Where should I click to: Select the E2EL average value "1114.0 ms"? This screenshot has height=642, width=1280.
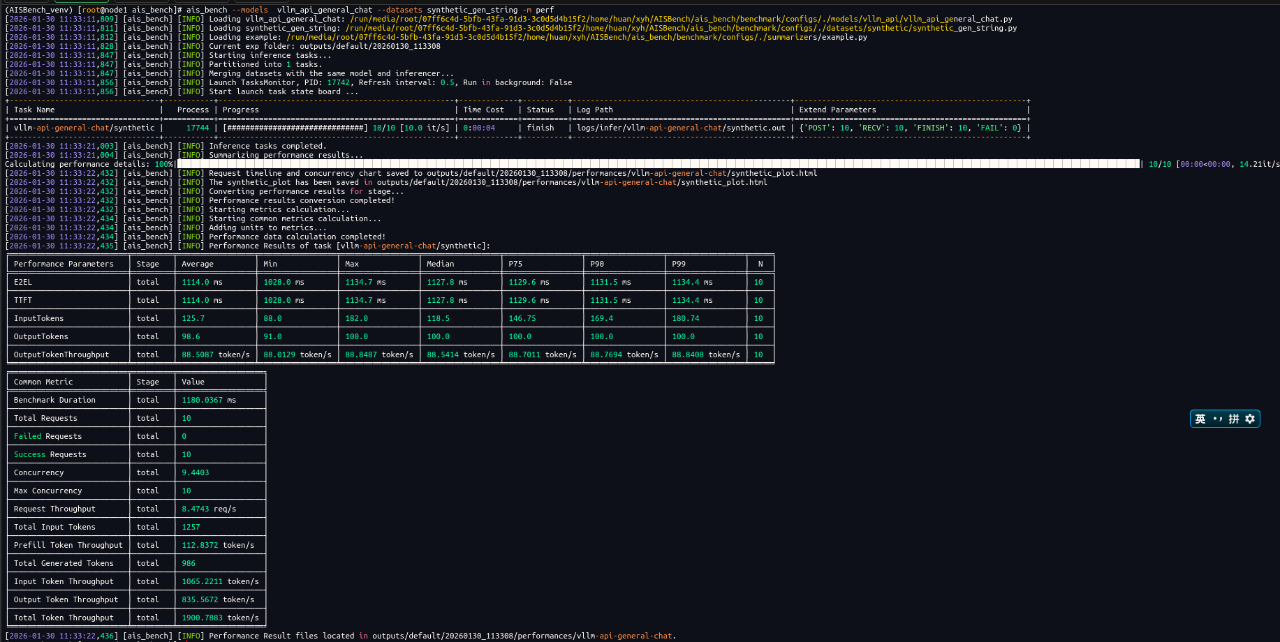[202, 282]
